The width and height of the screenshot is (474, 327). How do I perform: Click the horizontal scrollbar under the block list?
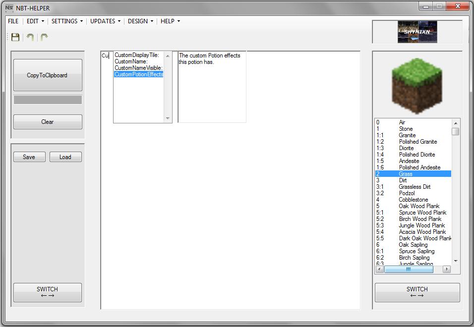coord(409,269)
